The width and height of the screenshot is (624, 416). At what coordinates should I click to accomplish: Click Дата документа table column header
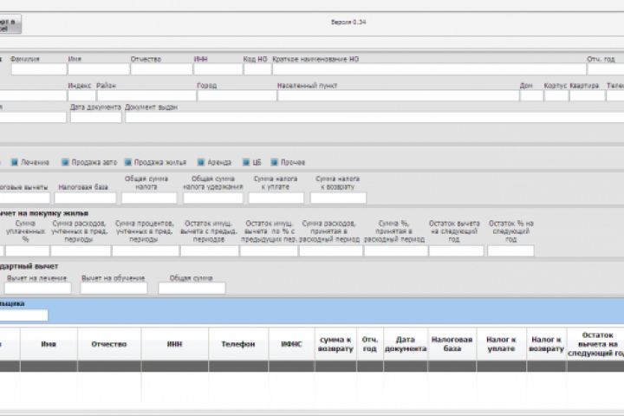coord(406,344)
